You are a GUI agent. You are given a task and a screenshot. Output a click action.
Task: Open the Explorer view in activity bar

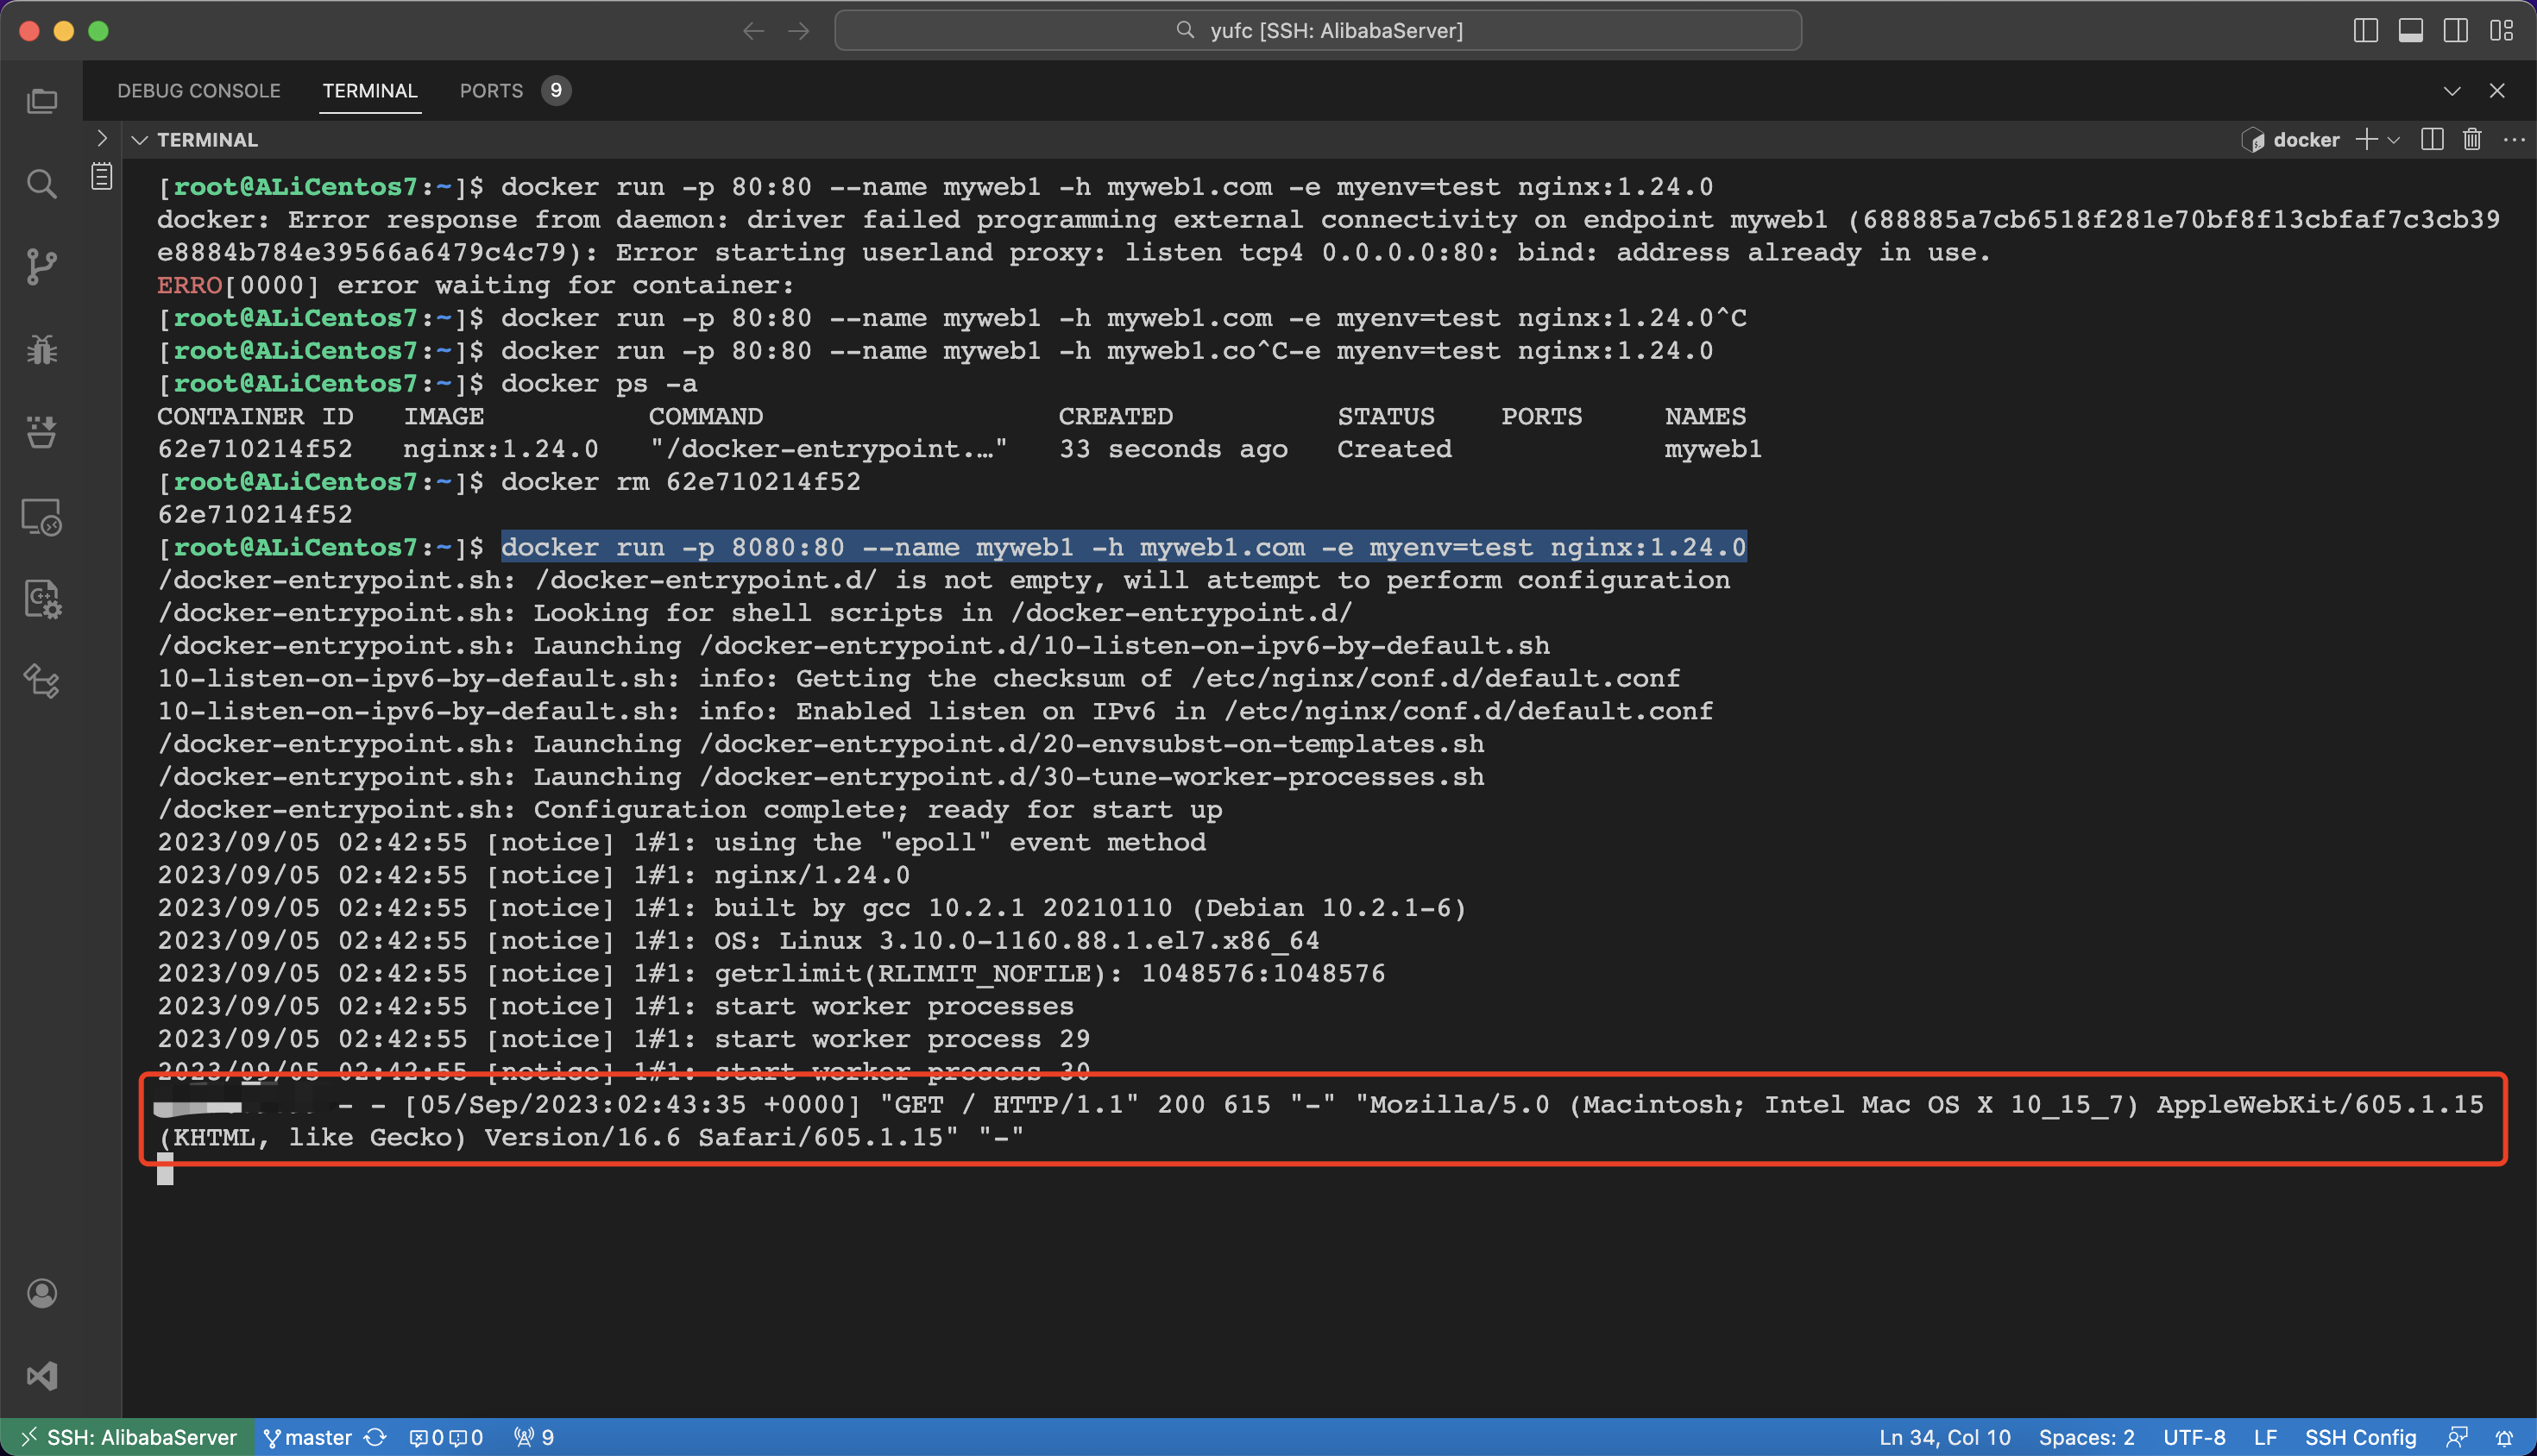click(x=41, y=101)
